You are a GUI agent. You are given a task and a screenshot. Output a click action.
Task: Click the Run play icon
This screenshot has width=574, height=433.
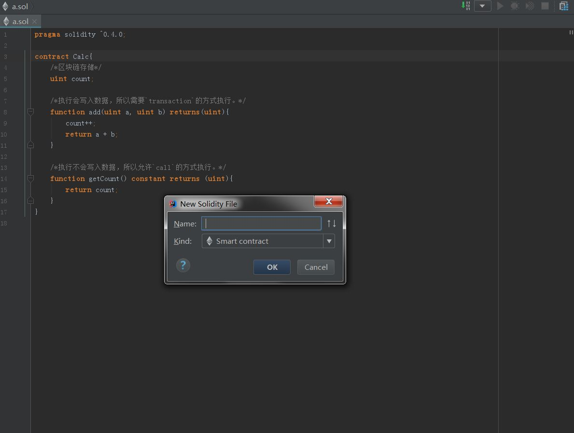[500, 6]
